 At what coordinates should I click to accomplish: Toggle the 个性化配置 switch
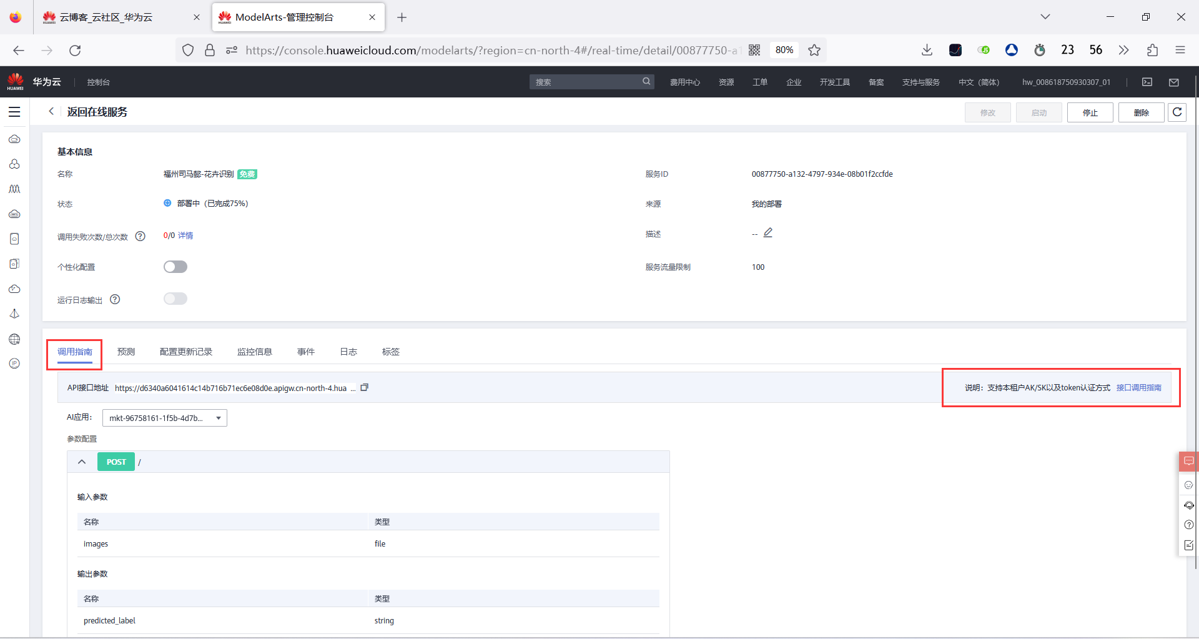(x=175, y=267)
